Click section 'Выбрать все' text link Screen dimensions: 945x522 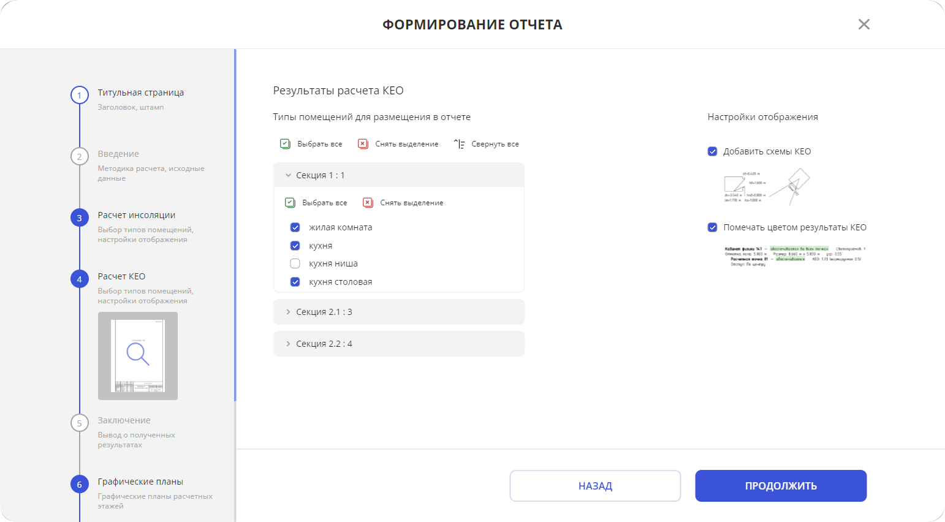[325, 203]
